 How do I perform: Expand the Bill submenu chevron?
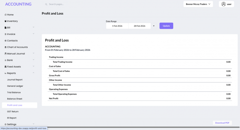(33, 27)
